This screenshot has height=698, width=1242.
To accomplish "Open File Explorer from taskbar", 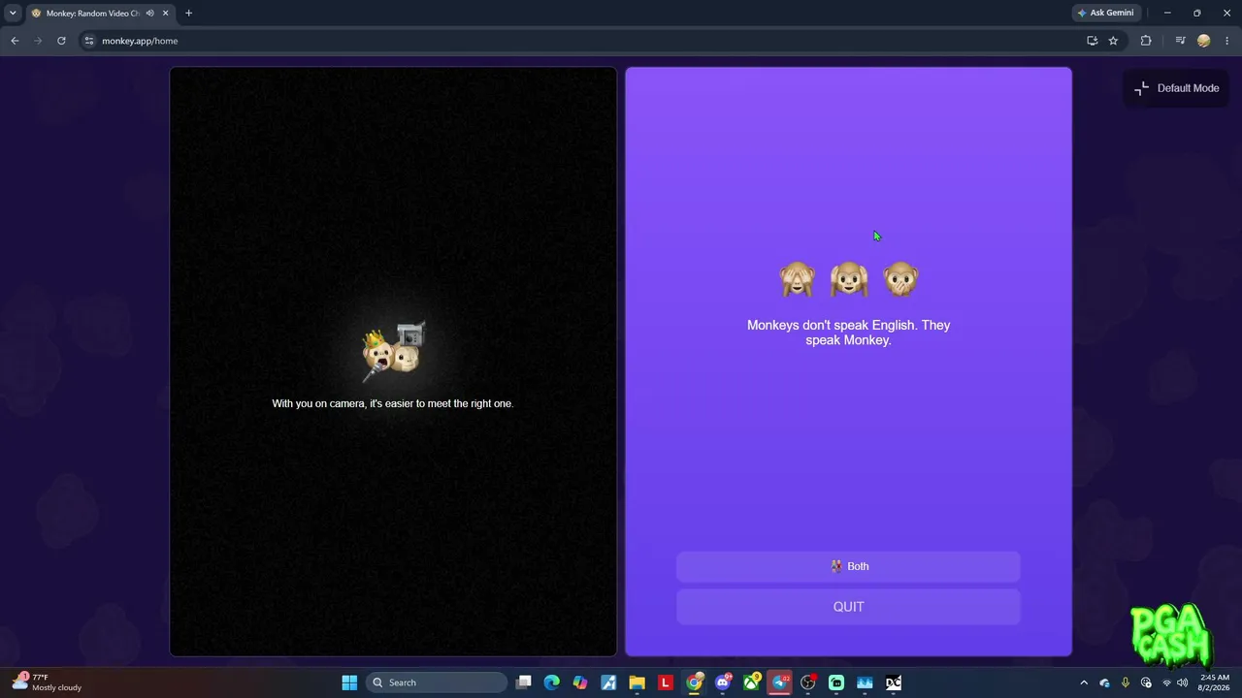I will 637,682.
